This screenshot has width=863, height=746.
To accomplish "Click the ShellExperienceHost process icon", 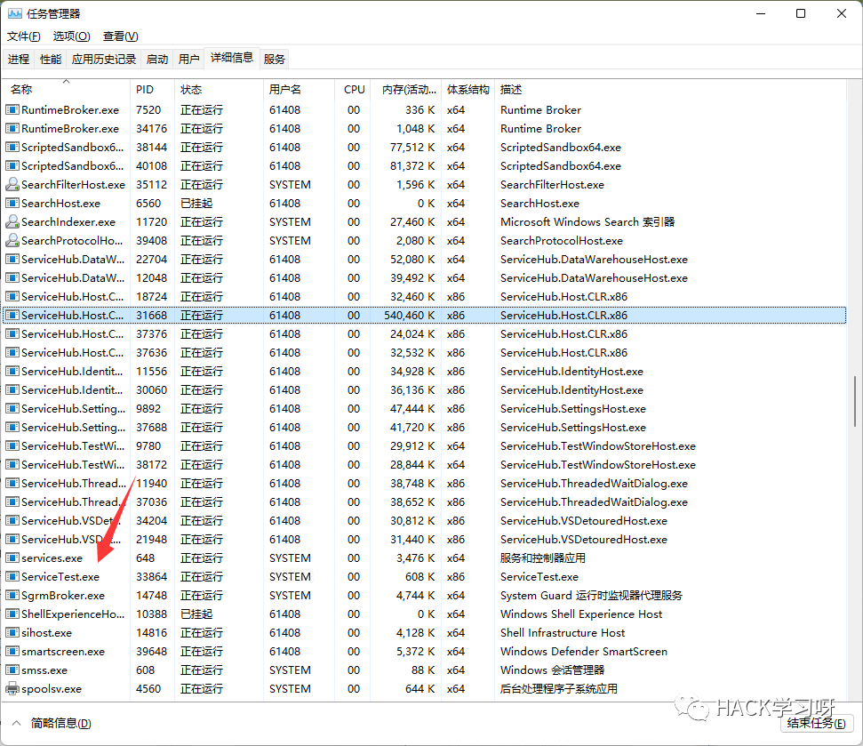I will 12,614.
